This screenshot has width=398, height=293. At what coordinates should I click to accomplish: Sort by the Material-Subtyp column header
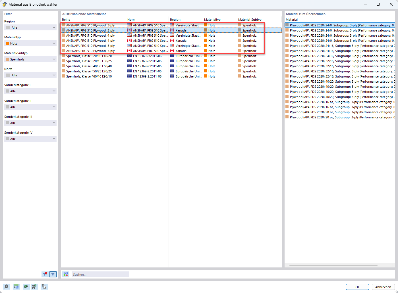[x=259, y=20]
